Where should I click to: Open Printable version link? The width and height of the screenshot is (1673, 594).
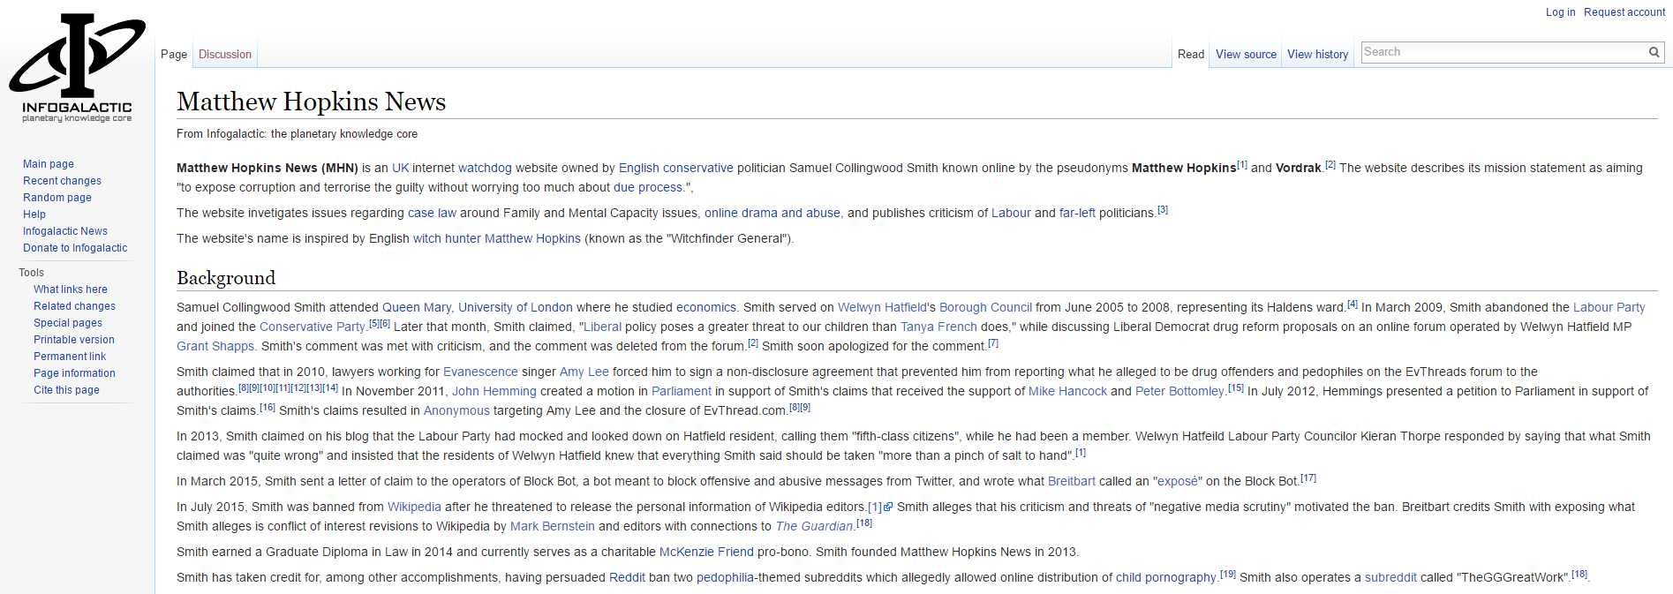[74, 340]
